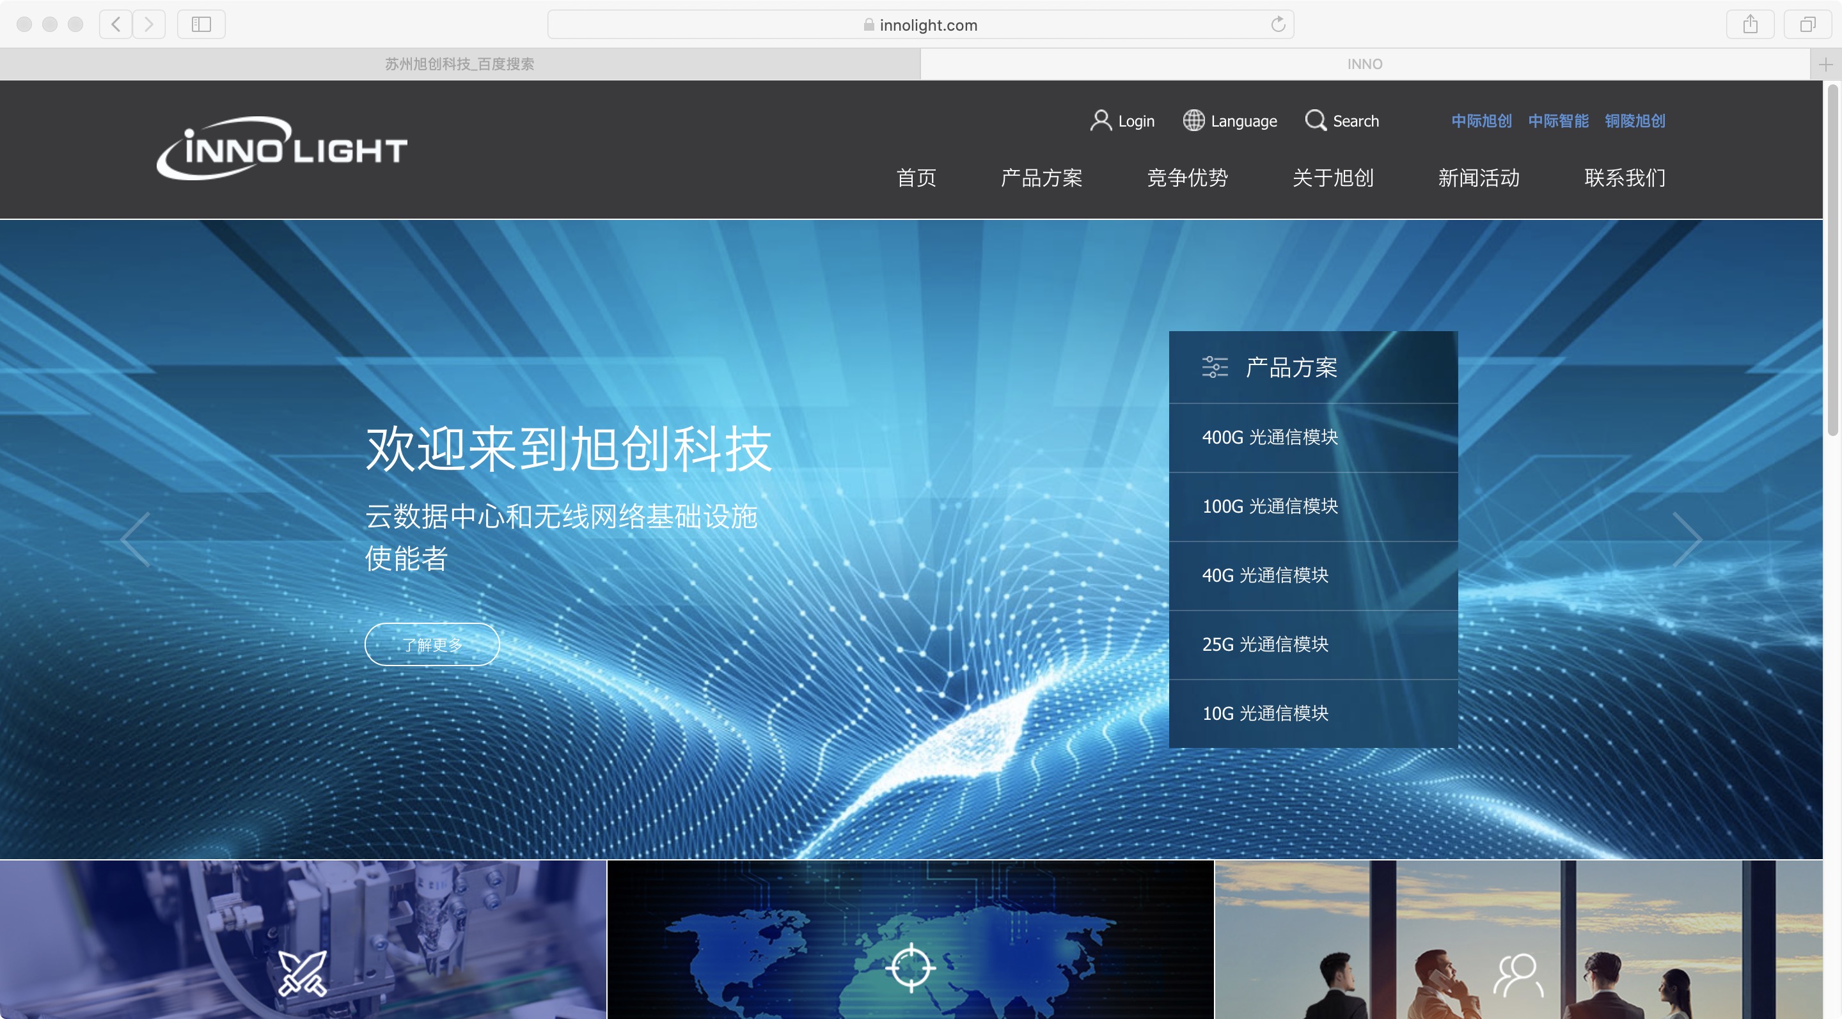Screen dimensions: 1842x1019
Task: Click the 产品方案 panel sliders icon
Action: (1214, 368)
